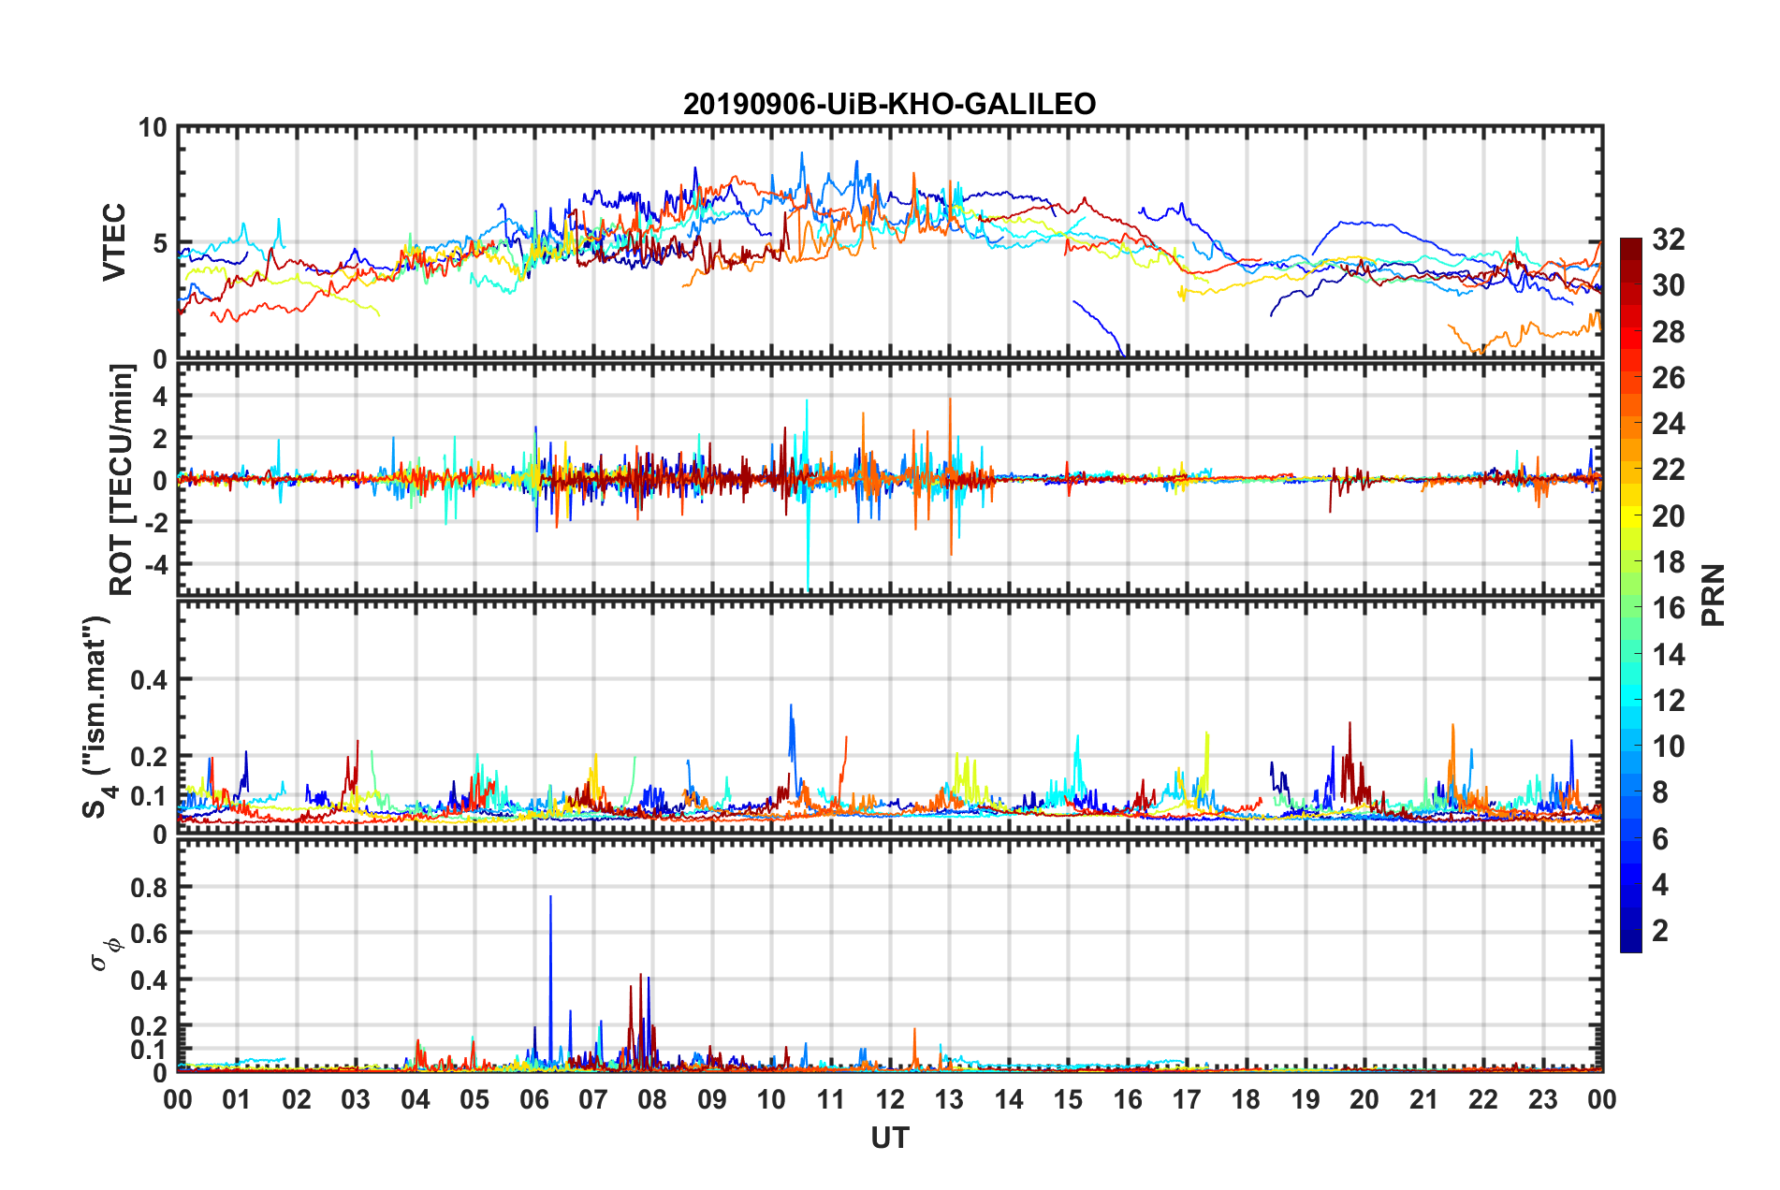Click colorbar tick label 2

point(1660,930)
